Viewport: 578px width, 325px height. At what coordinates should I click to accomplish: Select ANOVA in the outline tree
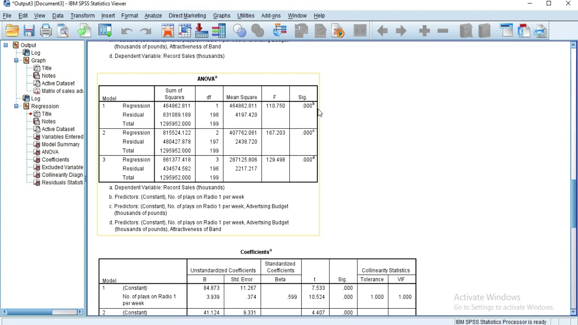50,152
